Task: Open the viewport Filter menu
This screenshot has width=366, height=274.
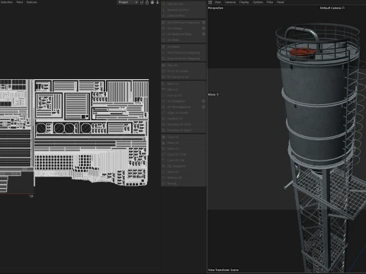Action: [x=270, y=2]
